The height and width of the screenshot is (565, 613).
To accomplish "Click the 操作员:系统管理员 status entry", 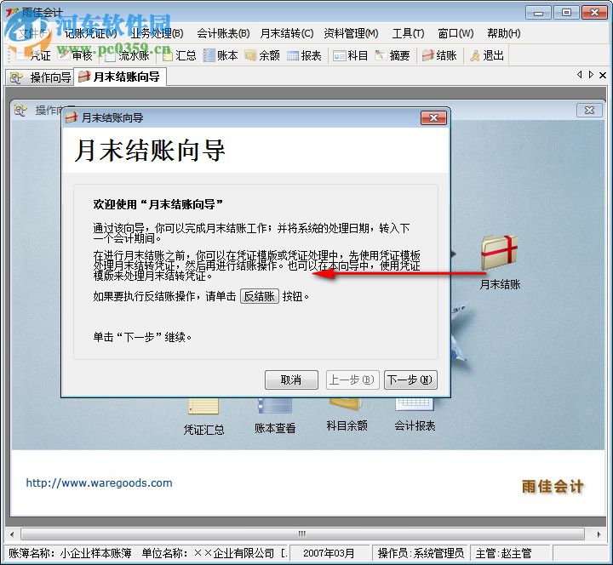I will (x=421, y=553).
